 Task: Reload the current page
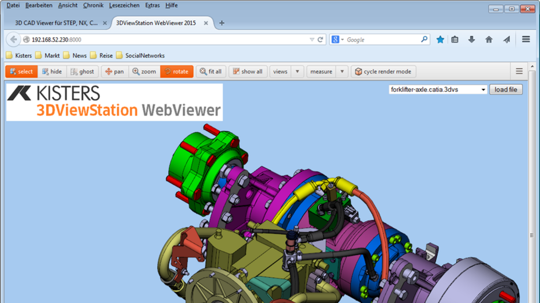tap(320, 40)
